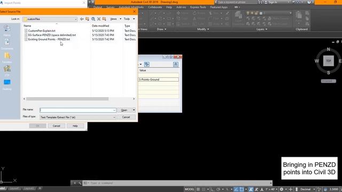342x192 pixels.
Task: Expand the Open button dropdown arrow
Action: click(x=134, y=110)
